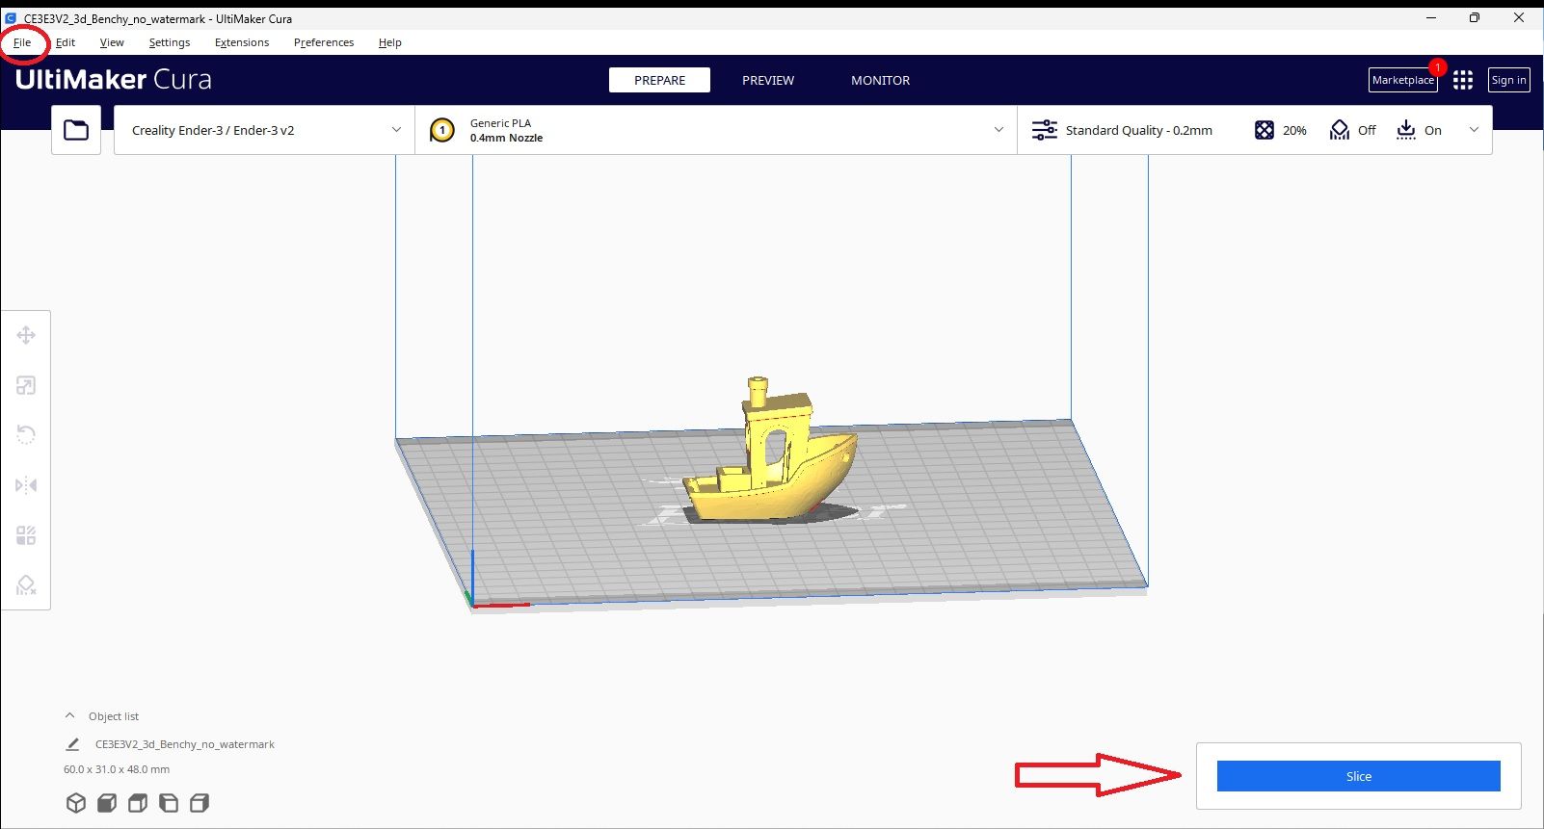Select the Mirror tool in sidebar
Screen dimensions: 1544x829
(26, 485)
